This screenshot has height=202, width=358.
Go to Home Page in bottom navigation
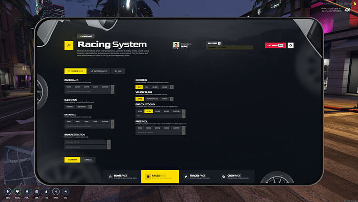tap(122, 177)
